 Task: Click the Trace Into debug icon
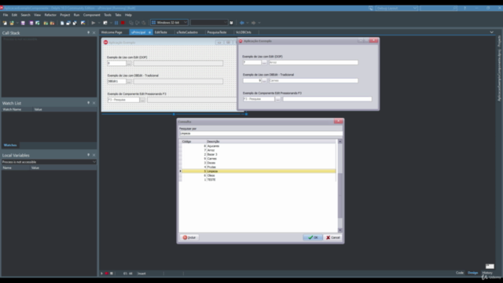click(x=131, y=23)
